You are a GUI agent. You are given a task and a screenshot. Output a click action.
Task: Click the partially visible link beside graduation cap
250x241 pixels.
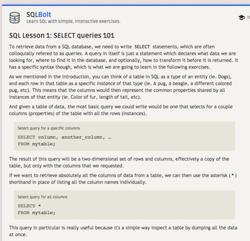pos(248,18)
